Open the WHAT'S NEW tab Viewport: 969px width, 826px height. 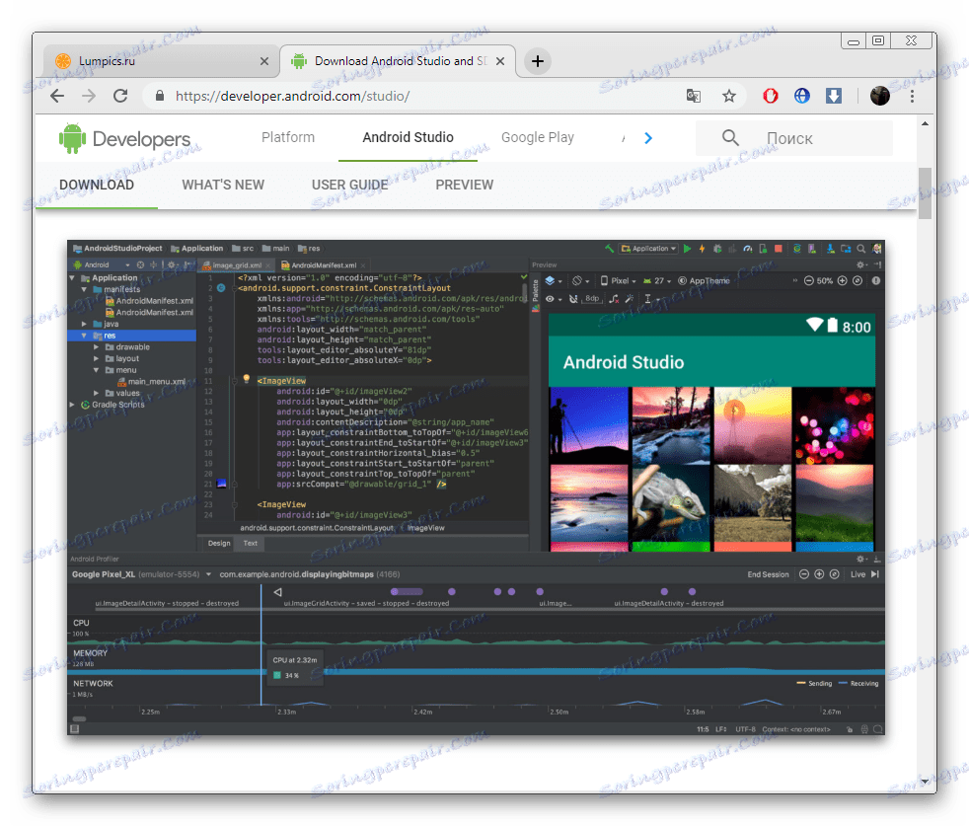click(223, 185)
